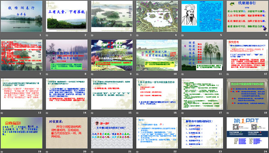269x153 pixels.
Task: Click the animation star icon under slide 16
Action: (x=137, y=113)
